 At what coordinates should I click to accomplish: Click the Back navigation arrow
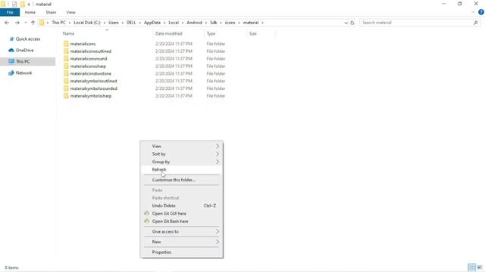7,23
